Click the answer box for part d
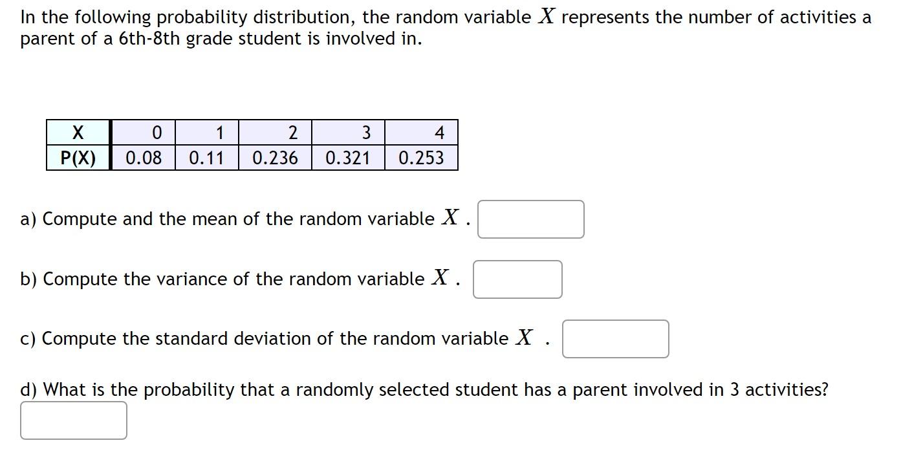This screenshot has height=456, width=901. pyautogui.click(x=73, y=420)
